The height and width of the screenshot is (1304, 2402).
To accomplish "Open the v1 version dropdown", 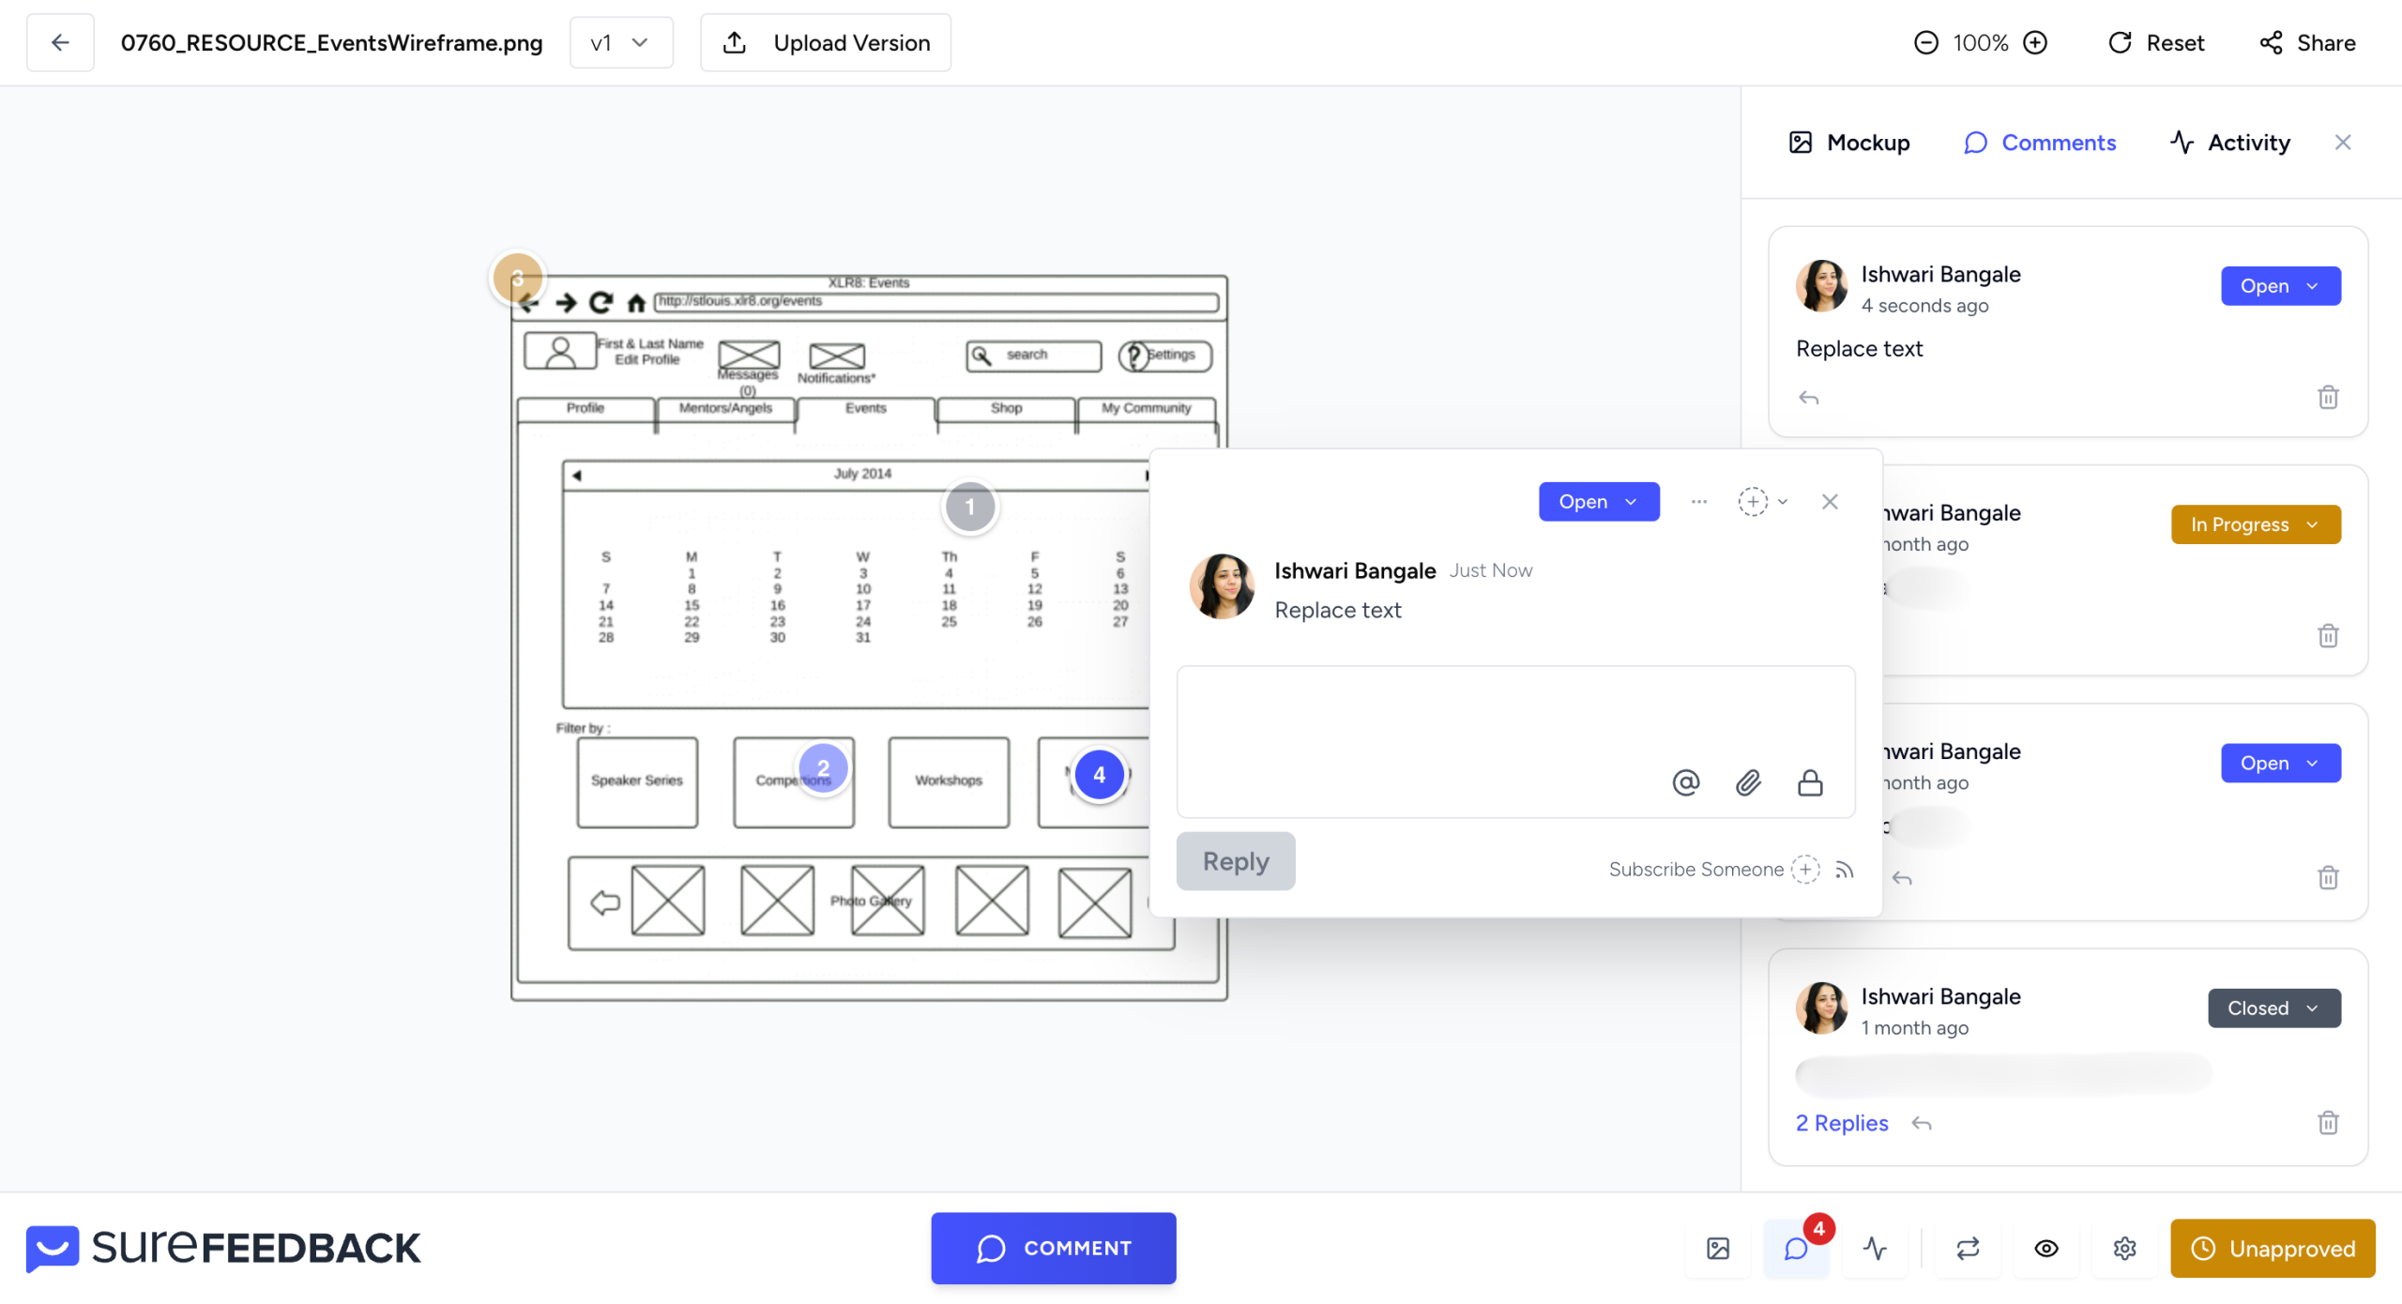I will coord(620,42).
